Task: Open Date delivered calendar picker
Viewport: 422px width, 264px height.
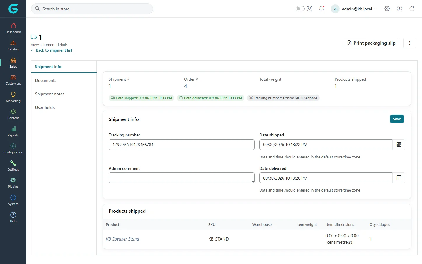Action: click(399, 178)
